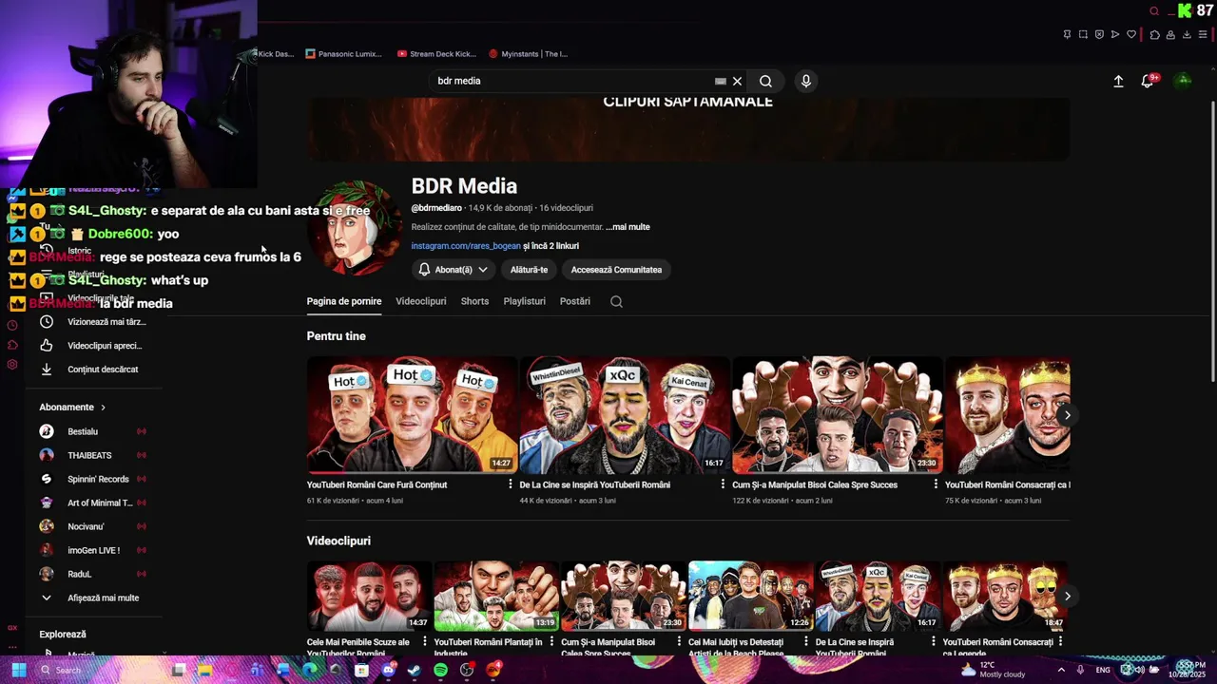The height and width of the screenshot is (684, 1217).
Task: Show hidden system tray icons chevron
Action: (1061, 670)
